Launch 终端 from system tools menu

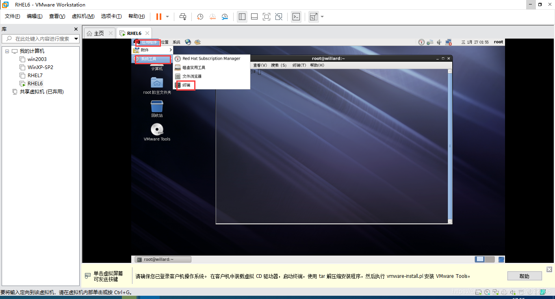[211, 85]
